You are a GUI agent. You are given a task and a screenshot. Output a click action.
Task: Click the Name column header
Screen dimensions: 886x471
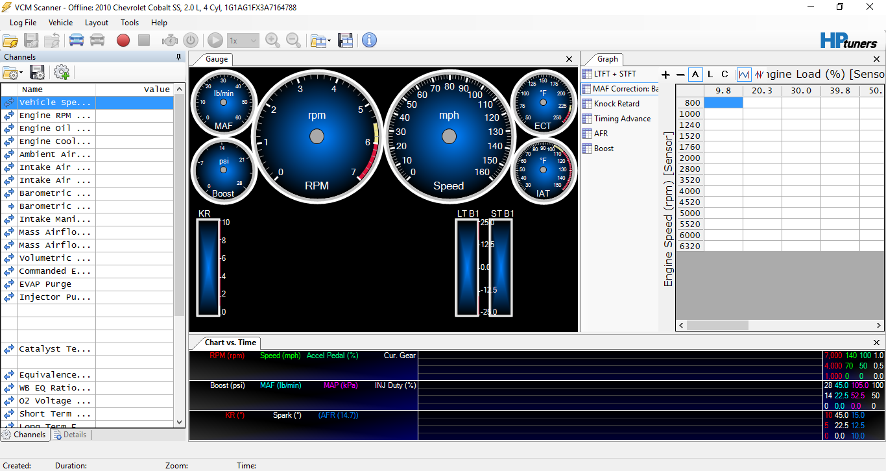pyautogui.click(x=57, y=90)
